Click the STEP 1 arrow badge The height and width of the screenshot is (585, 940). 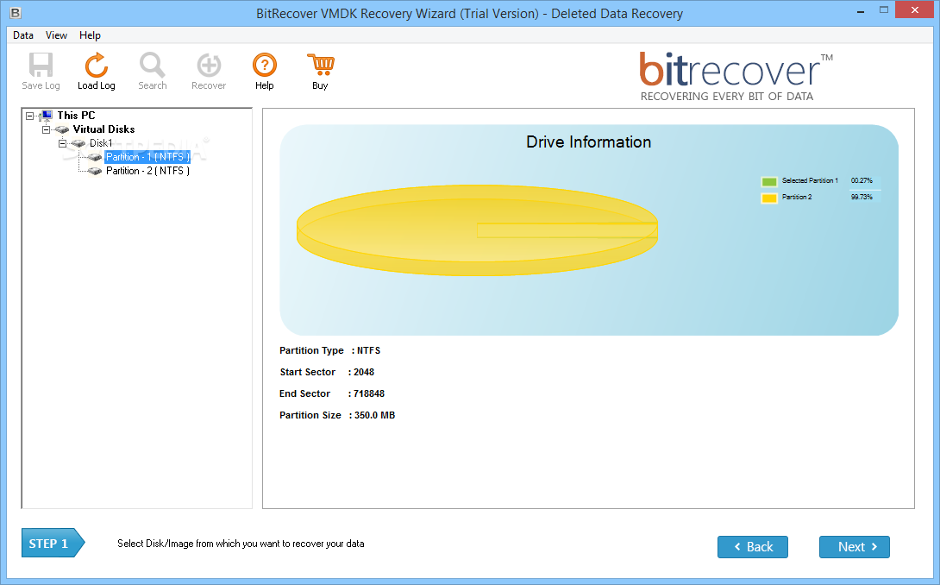pyautogui.click(x=53, y=543)
